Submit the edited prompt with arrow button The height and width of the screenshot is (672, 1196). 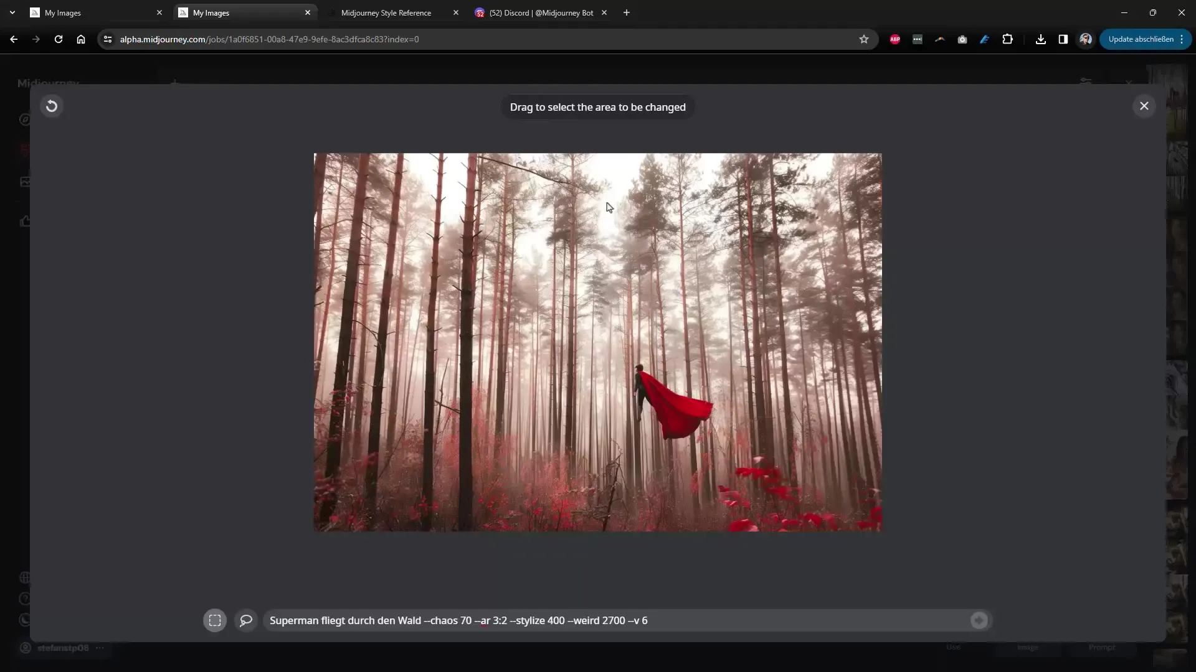coord(979,620)
